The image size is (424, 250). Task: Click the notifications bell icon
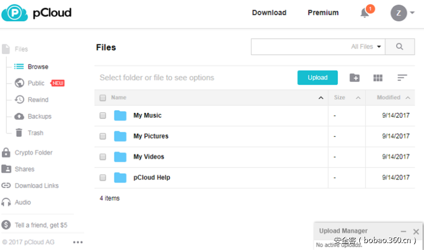click(x=365, y=13)
